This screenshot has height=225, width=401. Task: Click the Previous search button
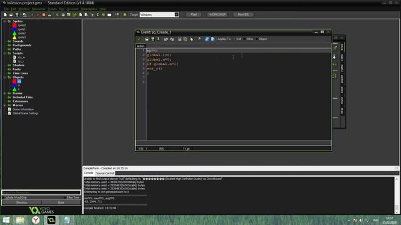21,202
